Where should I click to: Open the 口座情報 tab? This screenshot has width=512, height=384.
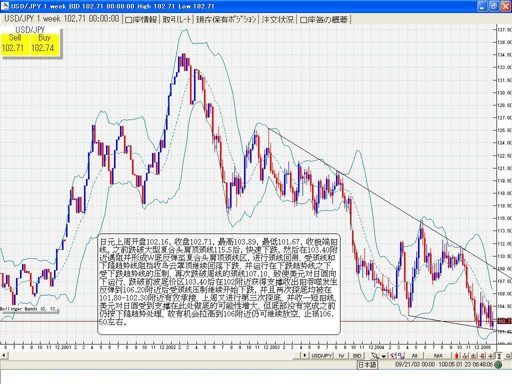point(141,19)
